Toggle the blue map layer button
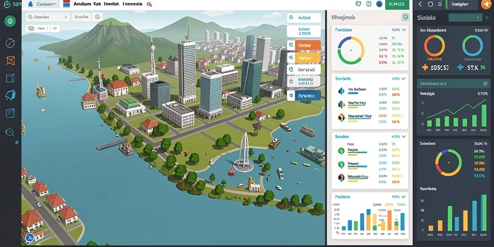 [304, 95]
